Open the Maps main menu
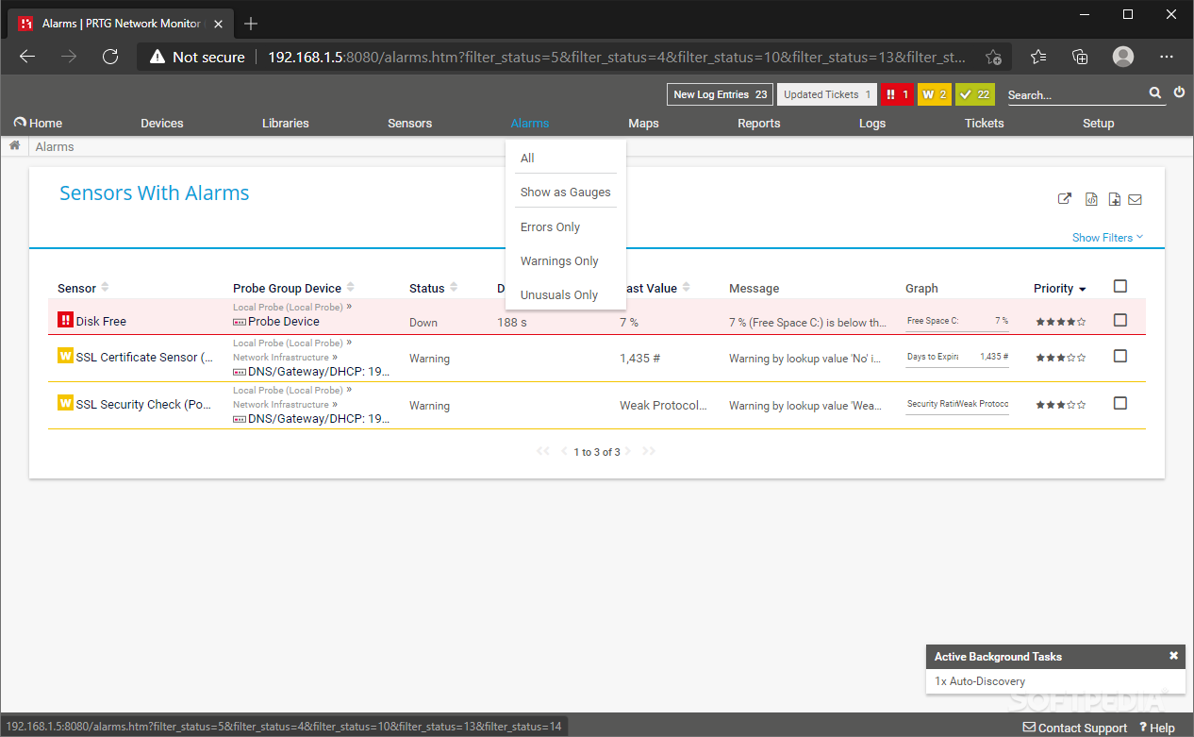The image size is (1194, 737). point(643,123)
